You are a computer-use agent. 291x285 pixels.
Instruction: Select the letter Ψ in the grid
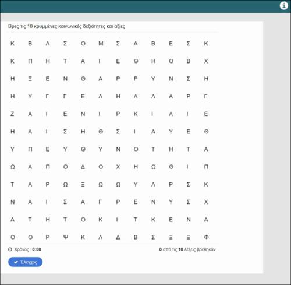pyautogui.click(x=65, y=237)
